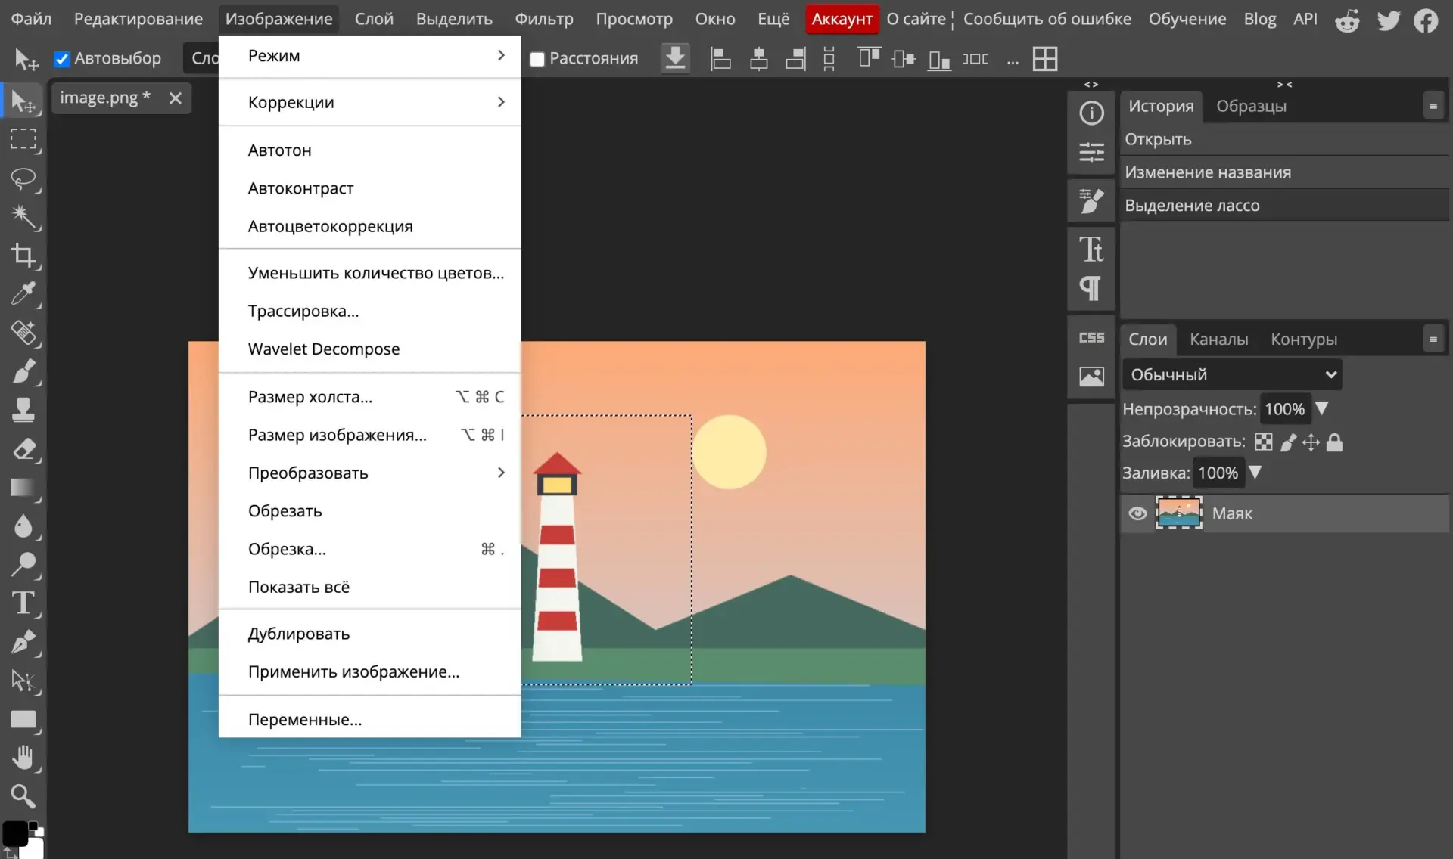The width and height of the screenshot is (1453, 859).
Task: Switch to the Каналы tab
Action: point(1218,339)
